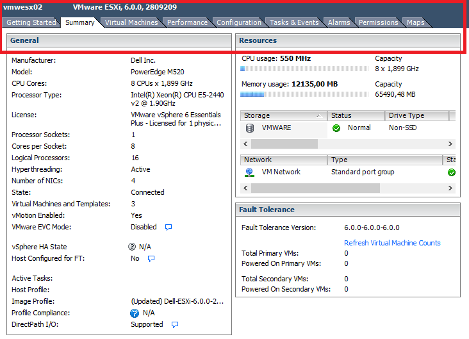Click the VM Network green status icon
The width and height of the screenshot is (469, 339).
[x=451, y=172]
